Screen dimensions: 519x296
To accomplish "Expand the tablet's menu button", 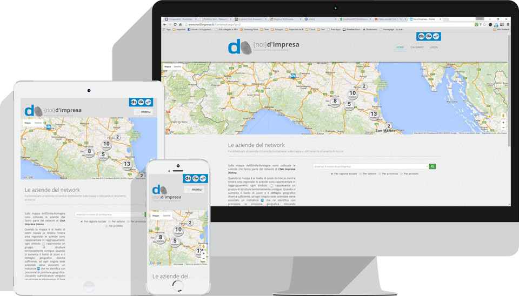I will click(144, 112).
